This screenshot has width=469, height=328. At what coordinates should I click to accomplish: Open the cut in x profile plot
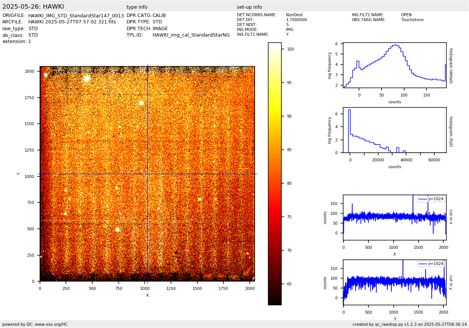tap(394, 217)
